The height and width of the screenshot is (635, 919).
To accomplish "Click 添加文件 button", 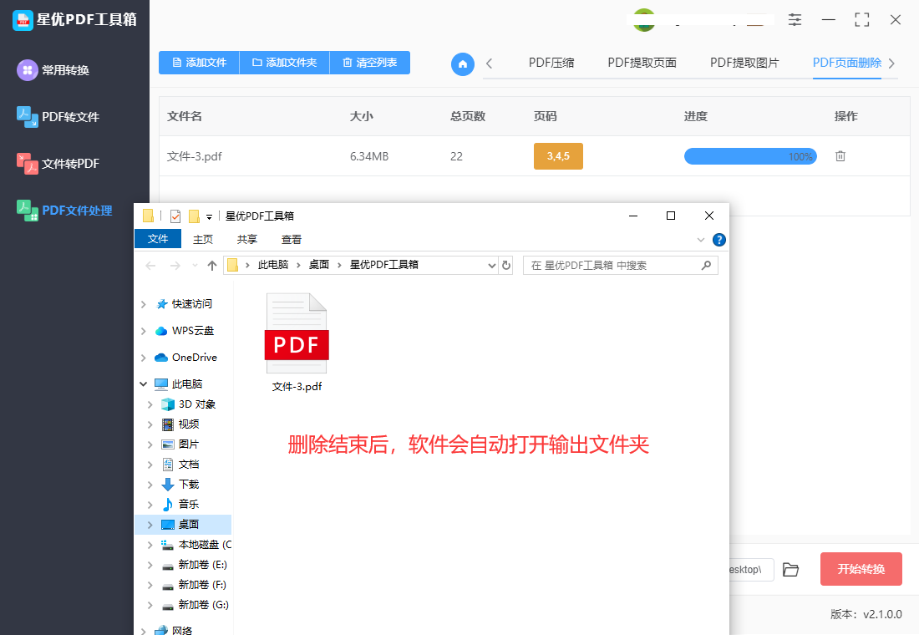I will coord(200,63).
